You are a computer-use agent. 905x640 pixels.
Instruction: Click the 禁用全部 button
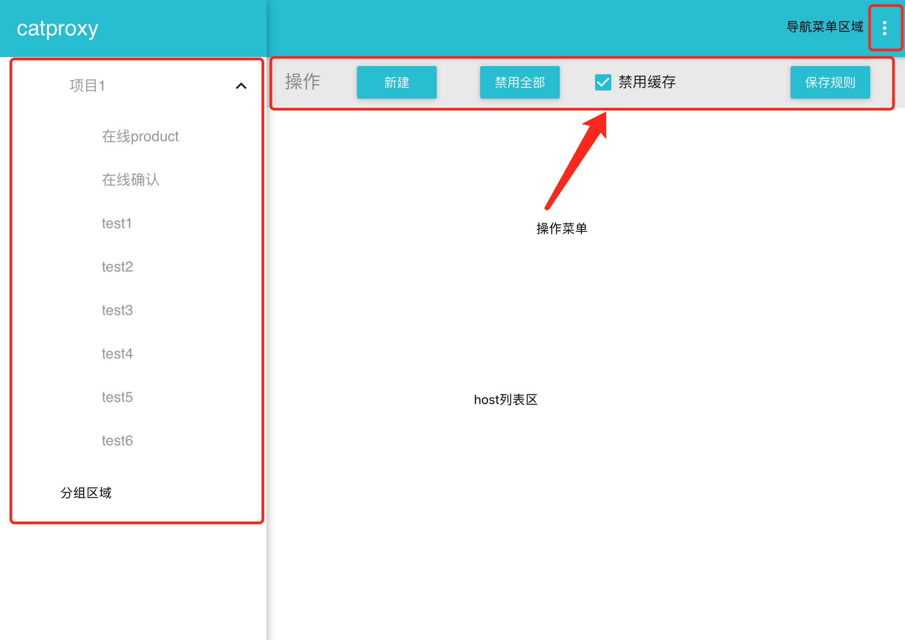click(x=519, y=82)
